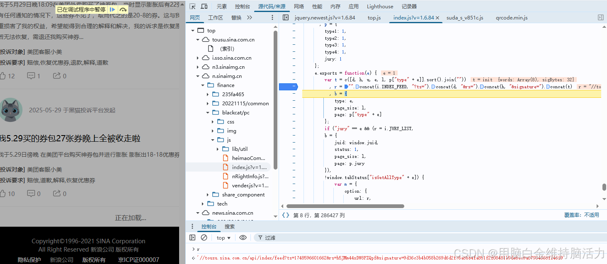Show the console sidebar icon
This screenshot has height=264, width=607.
192,237
